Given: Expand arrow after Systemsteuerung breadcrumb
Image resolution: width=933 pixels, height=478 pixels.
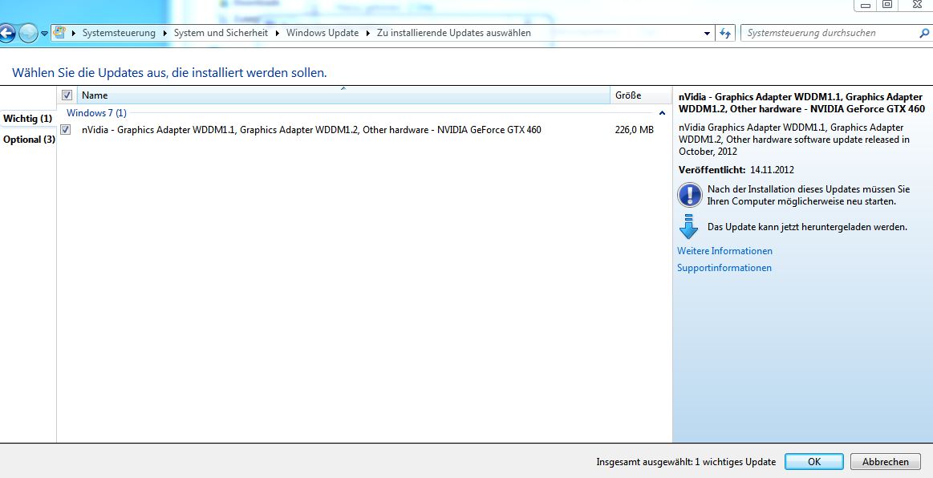Looking at the screenshot, I should coord(164,34).
